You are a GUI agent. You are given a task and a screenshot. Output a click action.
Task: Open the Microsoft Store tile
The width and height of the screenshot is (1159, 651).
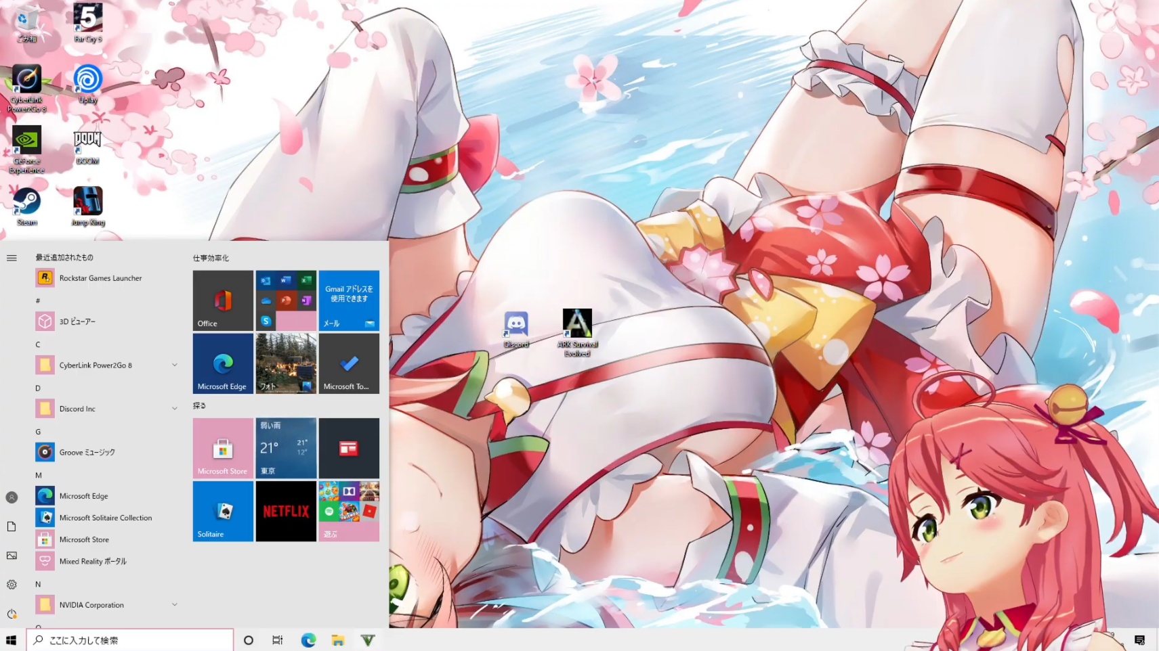tap(223, 448)
